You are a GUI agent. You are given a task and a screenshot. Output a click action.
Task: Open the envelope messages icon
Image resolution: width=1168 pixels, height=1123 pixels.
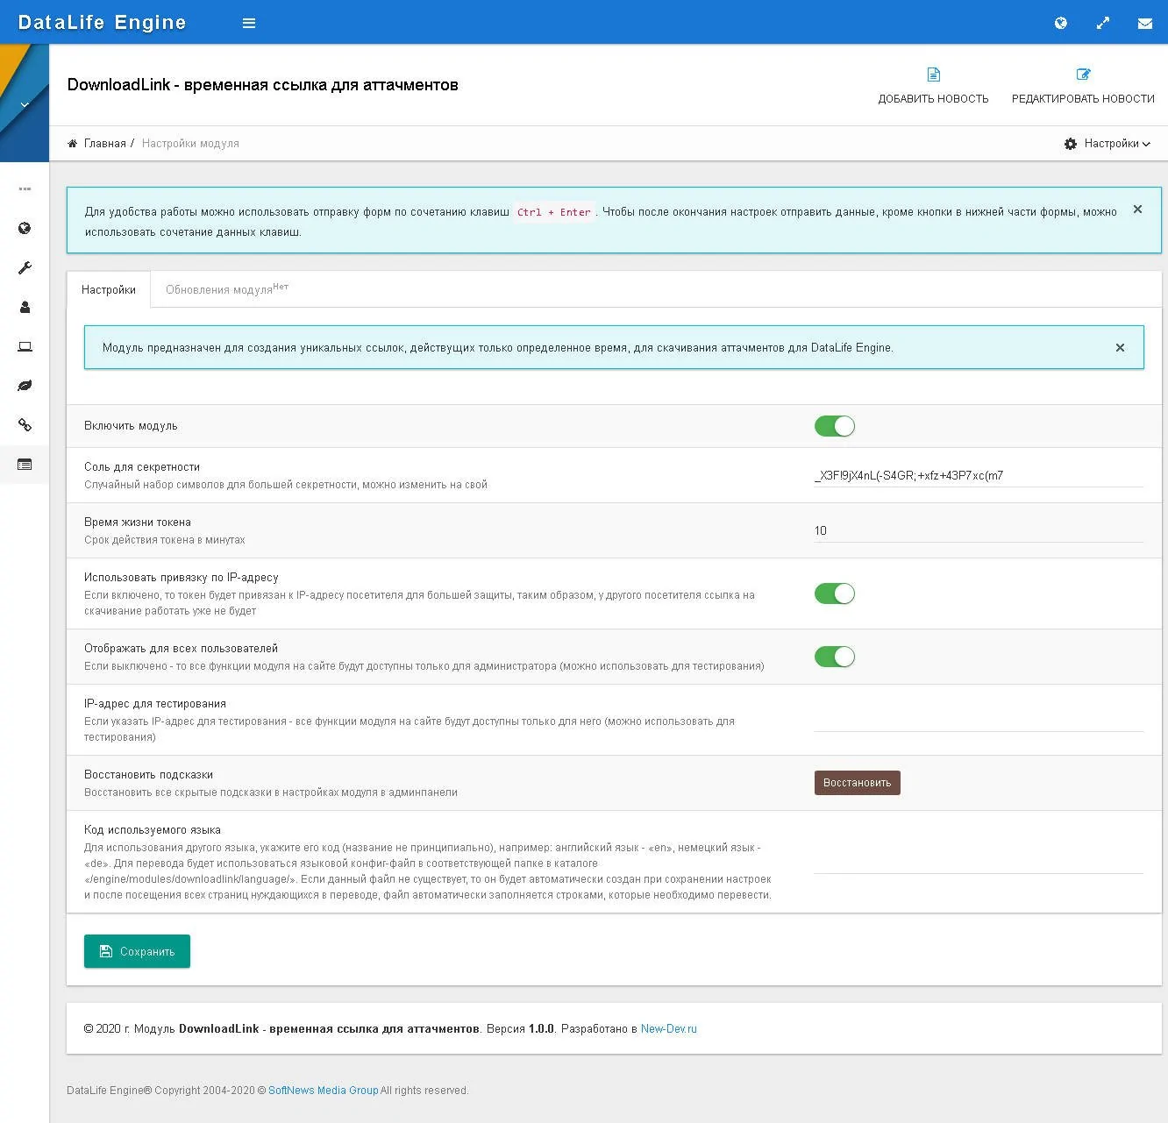[1145, 24]
